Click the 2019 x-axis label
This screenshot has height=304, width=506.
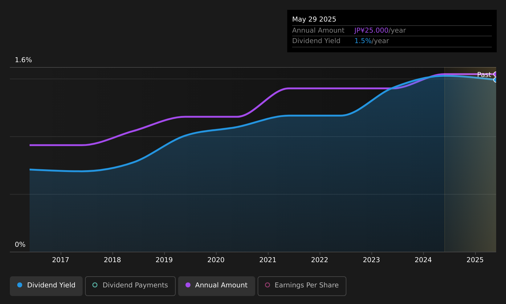[x=164, y=260]
